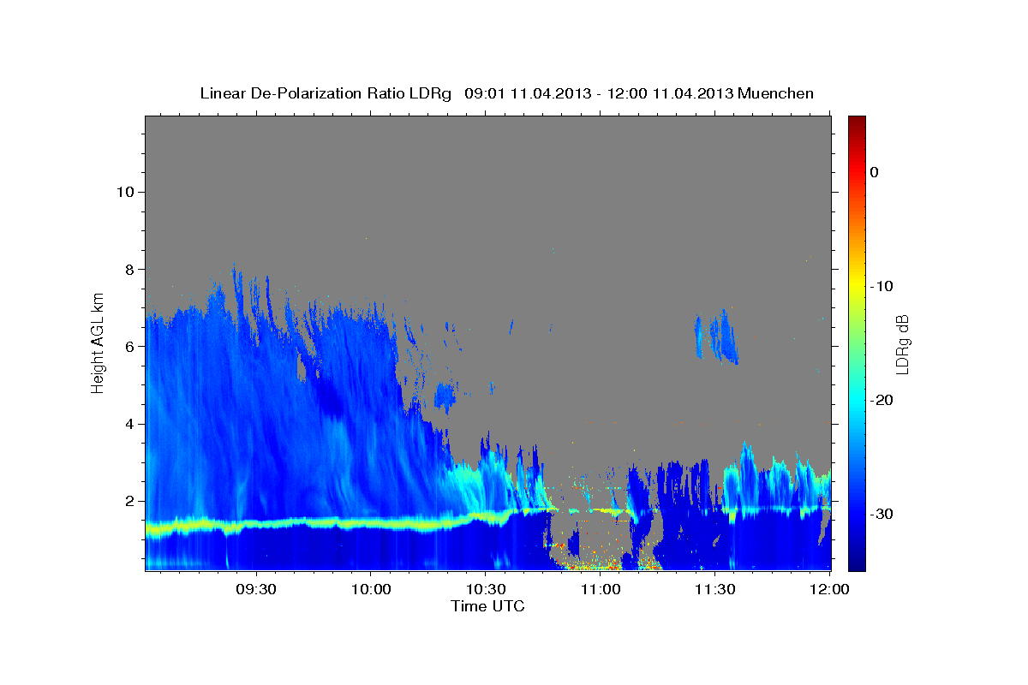Click the 10:30 time tick label
1028x685 pixels.
tap(485, 589)
